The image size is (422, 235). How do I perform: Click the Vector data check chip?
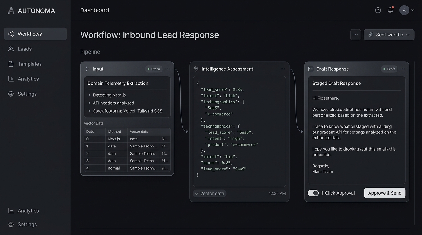[x=210, y=193]
